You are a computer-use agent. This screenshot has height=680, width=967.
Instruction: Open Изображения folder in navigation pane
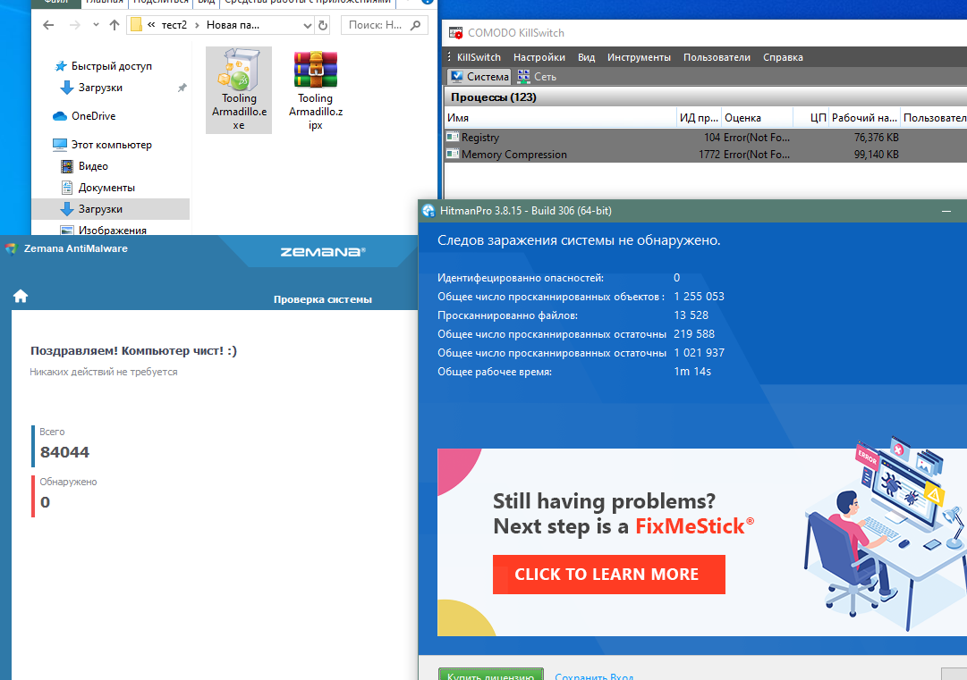tap(112, 230)
